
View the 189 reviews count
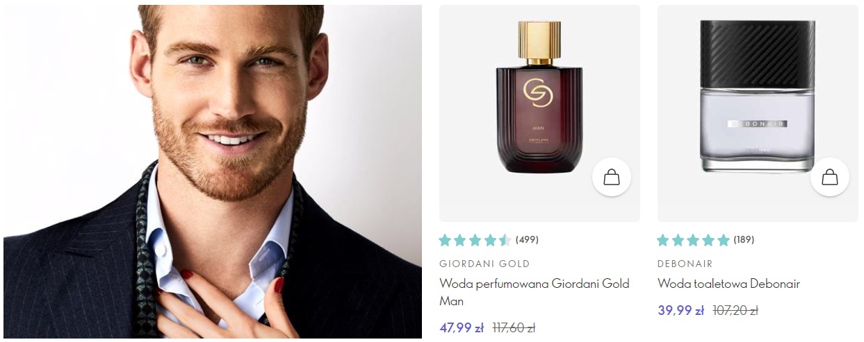click(x=744, y=240)
